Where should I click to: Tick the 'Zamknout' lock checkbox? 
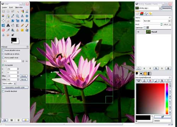(145, 28)
